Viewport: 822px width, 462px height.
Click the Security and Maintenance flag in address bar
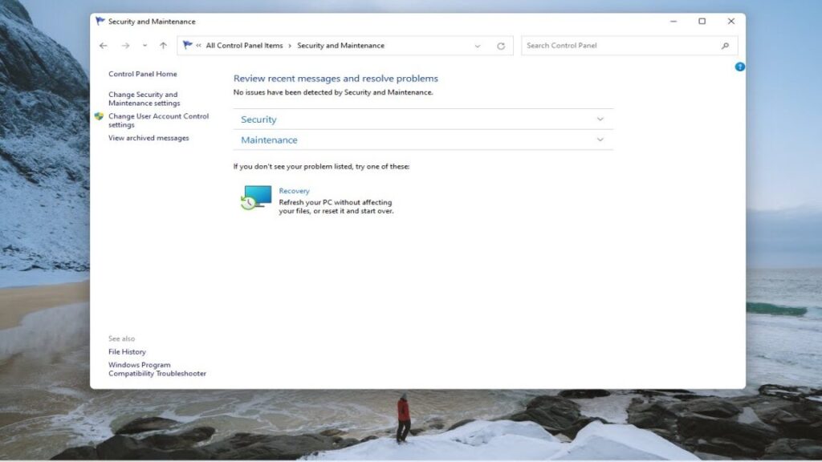tap(187, 45)
